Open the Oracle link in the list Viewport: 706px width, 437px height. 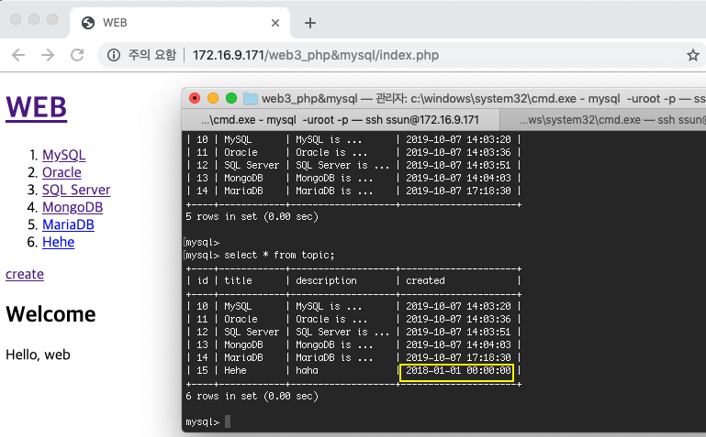[x=62, y=172]
